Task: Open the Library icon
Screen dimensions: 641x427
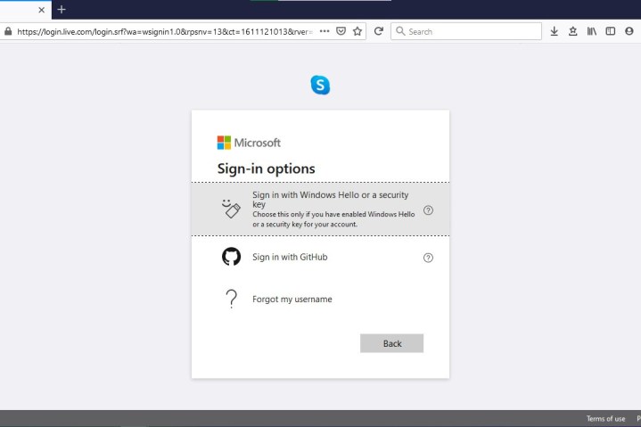Action: 592,31
